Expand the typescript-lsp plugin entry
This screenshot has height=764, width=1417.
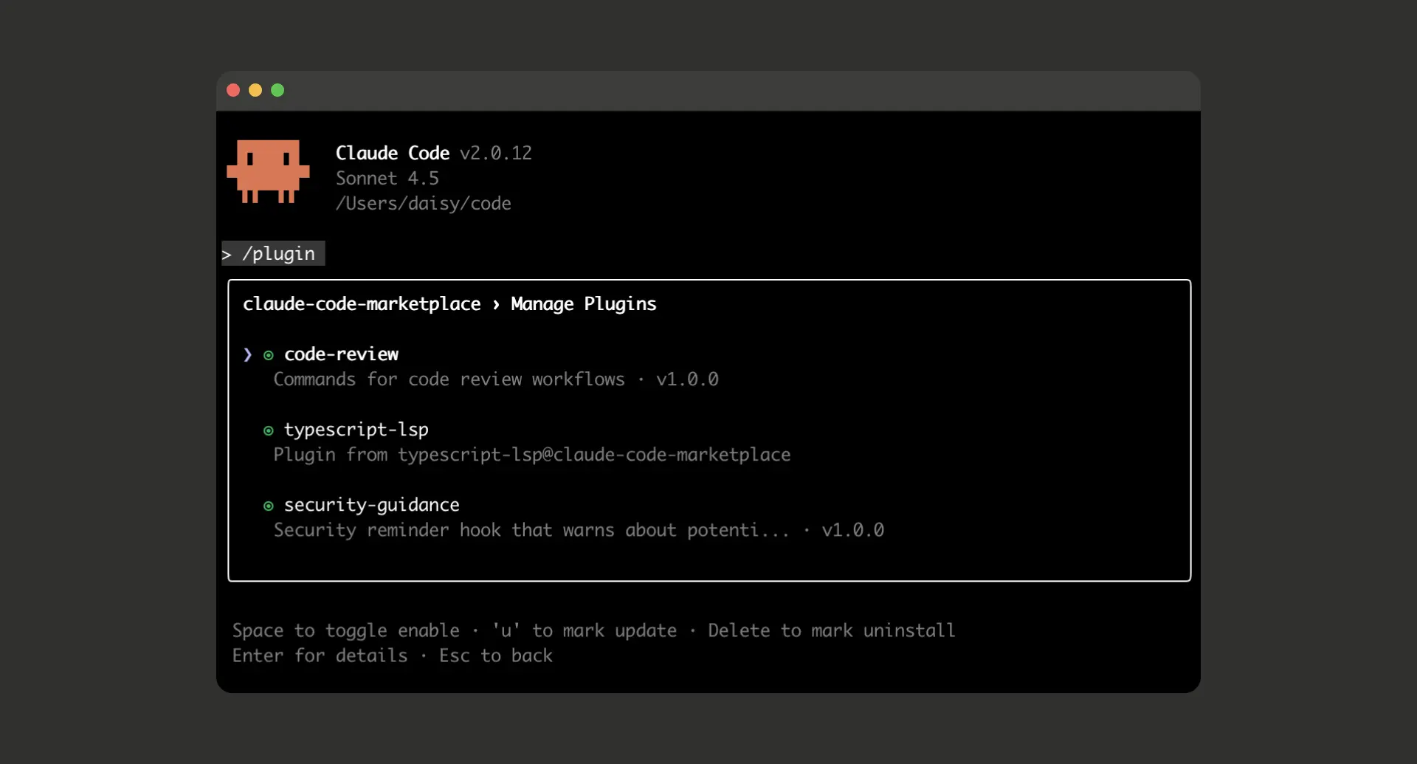point(356,430)
